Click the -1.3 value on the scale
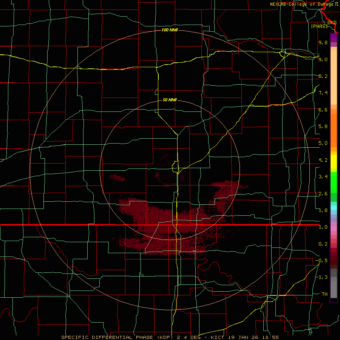Image resolution: width=340 pixels, height=340 pixels. [321, 277]
